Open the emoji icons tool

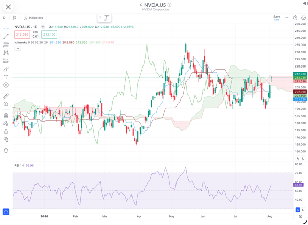tap(6, 85)
